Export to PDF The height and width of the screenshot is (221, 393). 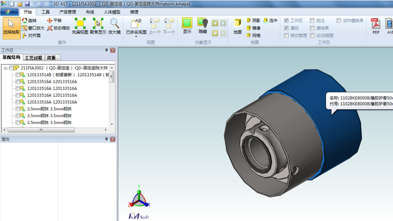pos(375,27)
